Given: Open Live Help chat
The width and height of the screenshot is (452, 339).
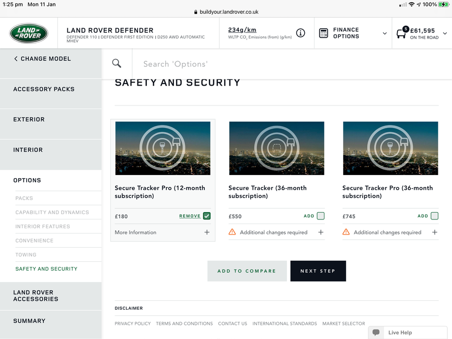Looking at the screenshot, I should click(x=408, y=332).
